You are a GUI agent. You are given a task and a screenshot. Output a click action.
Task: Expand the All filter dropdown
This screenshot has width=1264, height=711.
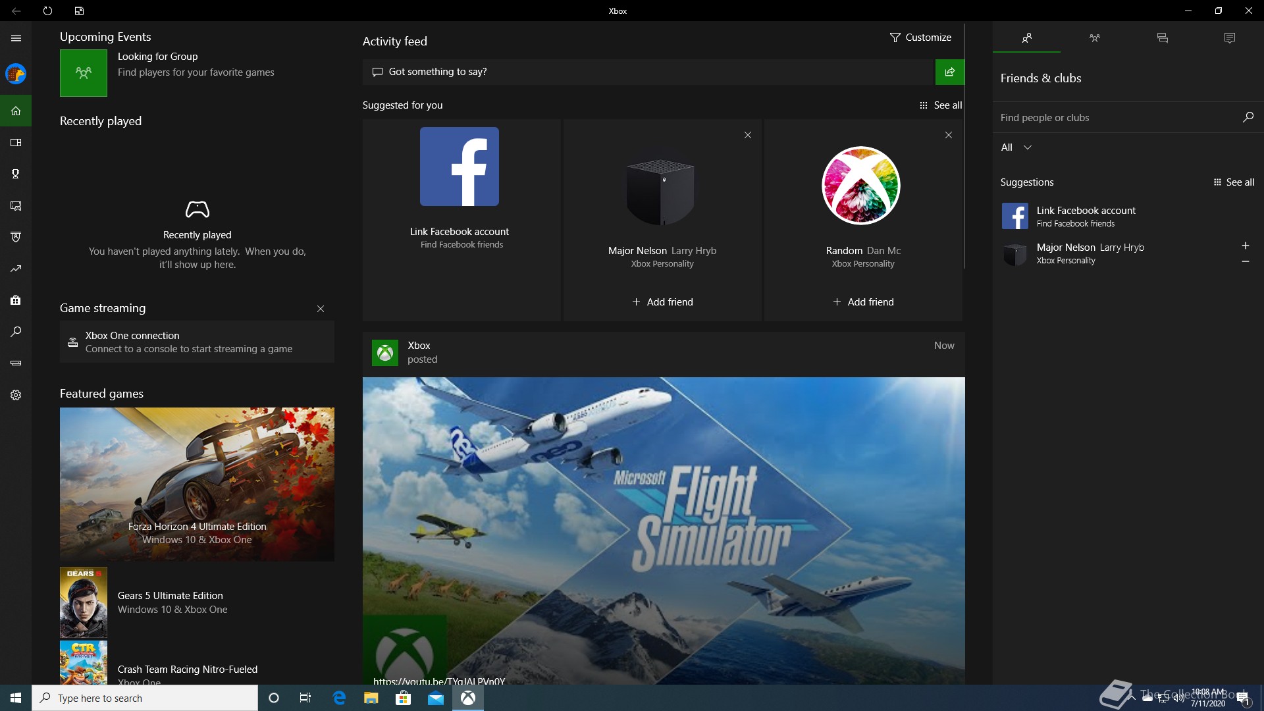[1016, 147]
